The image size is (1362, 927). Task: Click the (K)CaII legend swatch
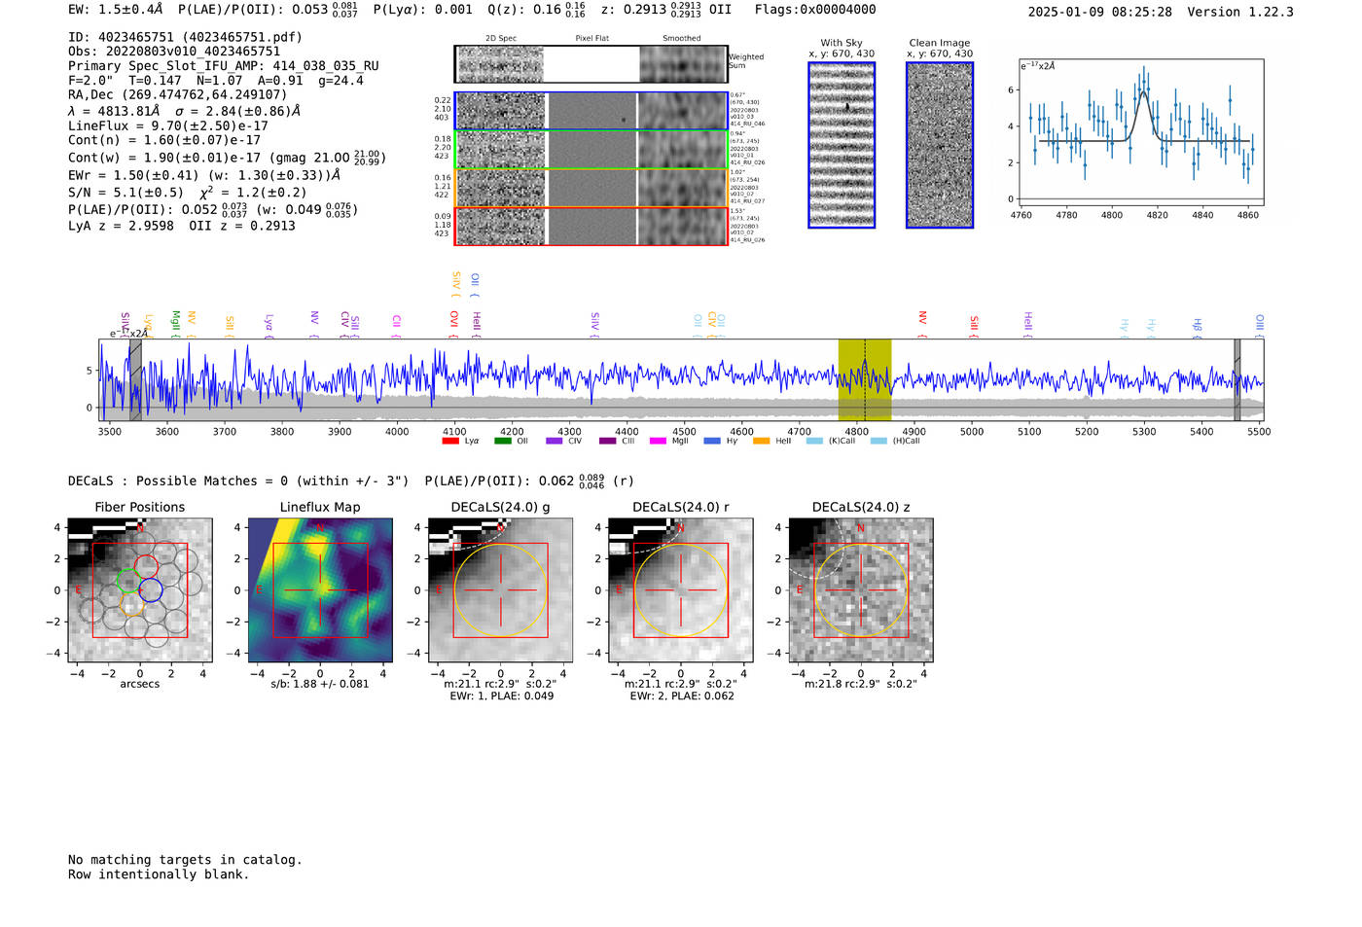click(x=814, y=441)
